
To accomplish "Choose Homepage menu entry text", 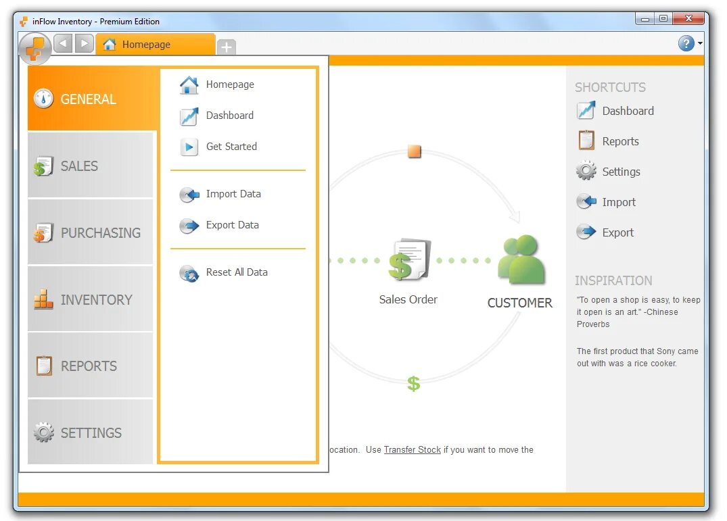I will [x=230, y=84].
